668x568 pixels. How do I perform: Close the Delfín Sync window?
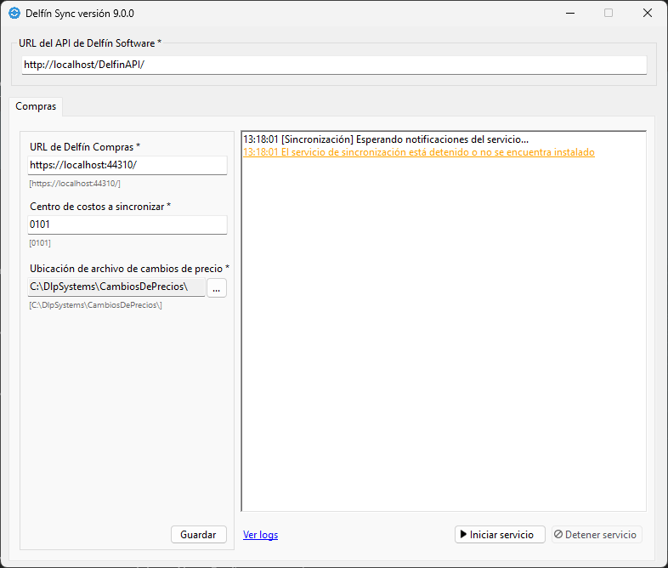click(x=647, y=13)
